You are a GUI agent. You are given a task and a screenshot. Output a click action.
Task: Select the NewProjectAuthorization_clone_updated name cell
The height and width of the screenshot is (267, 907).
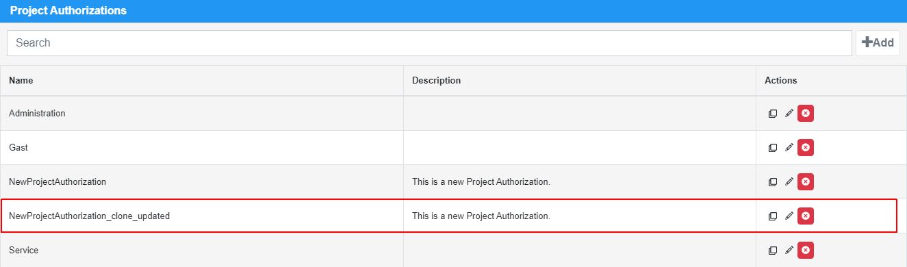[202, 216]
